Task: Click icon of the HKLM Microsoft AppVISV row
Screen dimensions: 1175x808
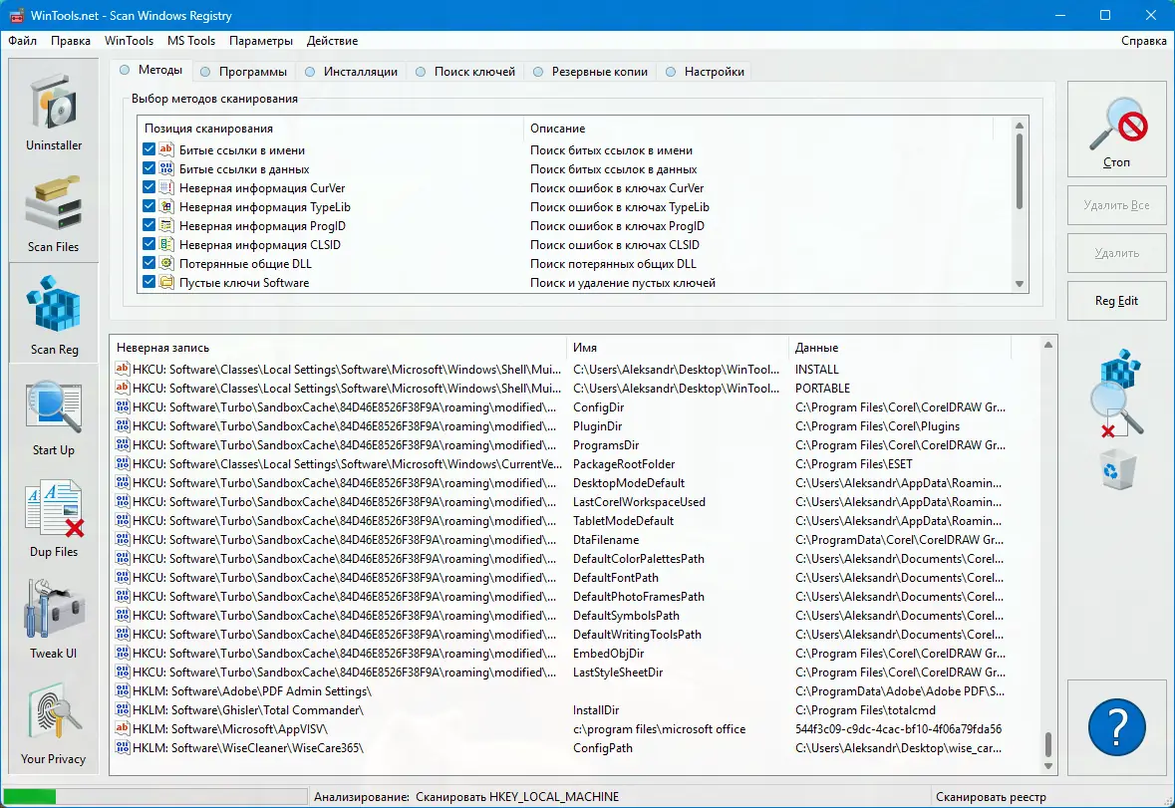Action: tap(123, 728)
